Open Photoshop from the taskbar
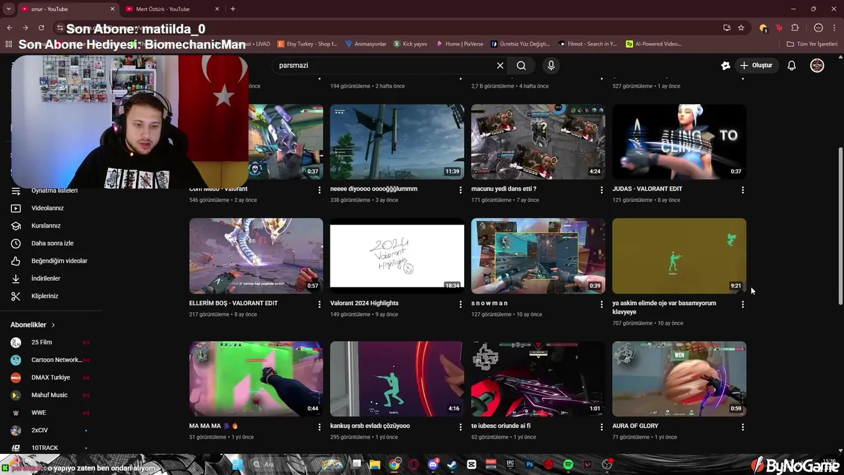This screenshot has height=475, width=844. click(x=529, y=464)
